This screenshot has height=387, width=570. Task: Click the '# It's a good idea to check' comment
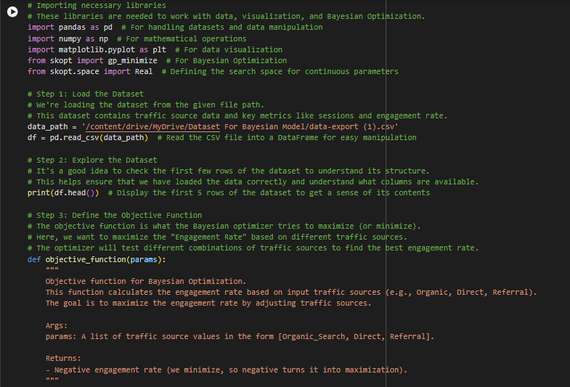click(x=228, y=171)
